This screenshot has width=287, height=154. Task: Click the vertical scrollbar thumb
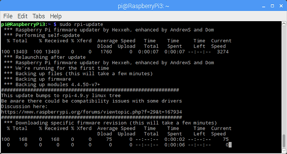(x=284, y=141)
